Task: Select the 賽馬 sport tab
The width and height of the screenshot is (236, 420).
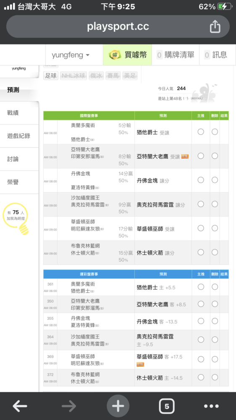Action: 113,76
